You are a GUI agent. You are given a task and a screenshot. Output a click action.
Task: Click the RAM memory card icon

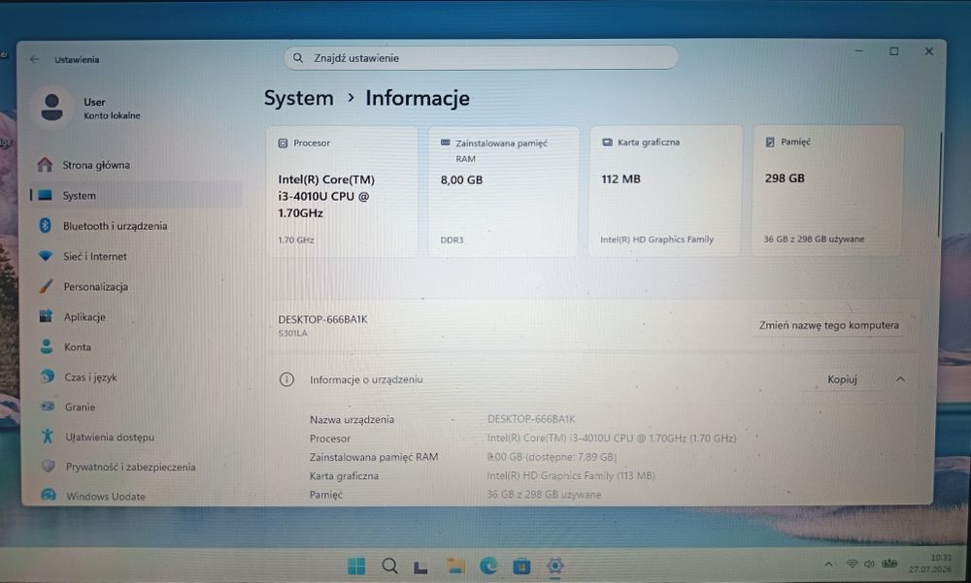[x=446, y=143]
